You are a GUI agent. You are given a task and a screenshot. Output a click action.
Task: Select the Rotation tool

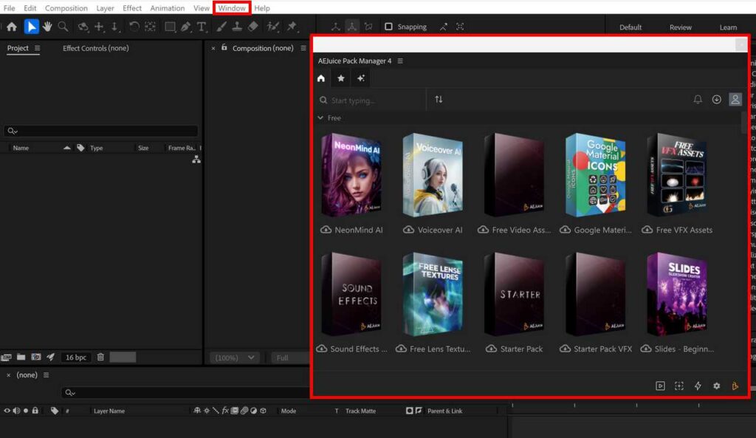pyautogui.click(x=134, y=27)
